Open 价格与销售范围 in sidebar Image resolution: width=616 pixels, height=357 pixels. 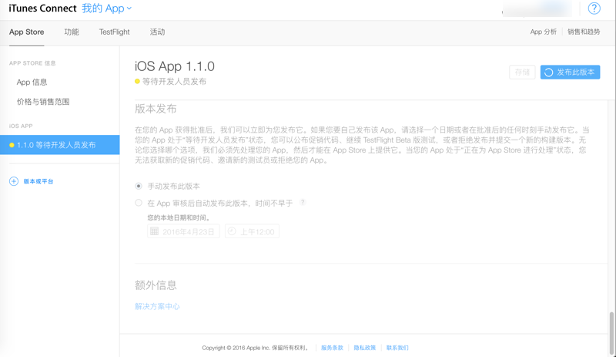(x=43, y=102)
